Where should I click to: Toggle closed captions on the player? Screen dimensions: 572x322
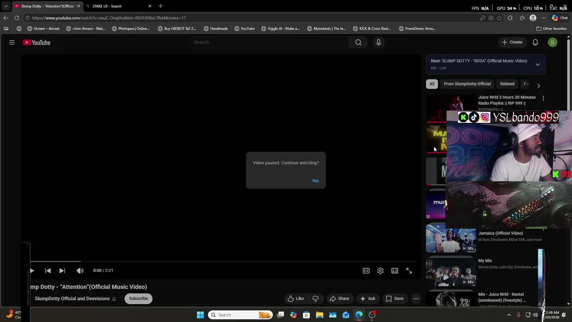tap(366, 271)
